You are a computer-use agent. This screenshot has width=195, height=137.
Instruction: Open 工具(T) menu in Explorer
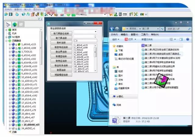(x=144, y=35)
